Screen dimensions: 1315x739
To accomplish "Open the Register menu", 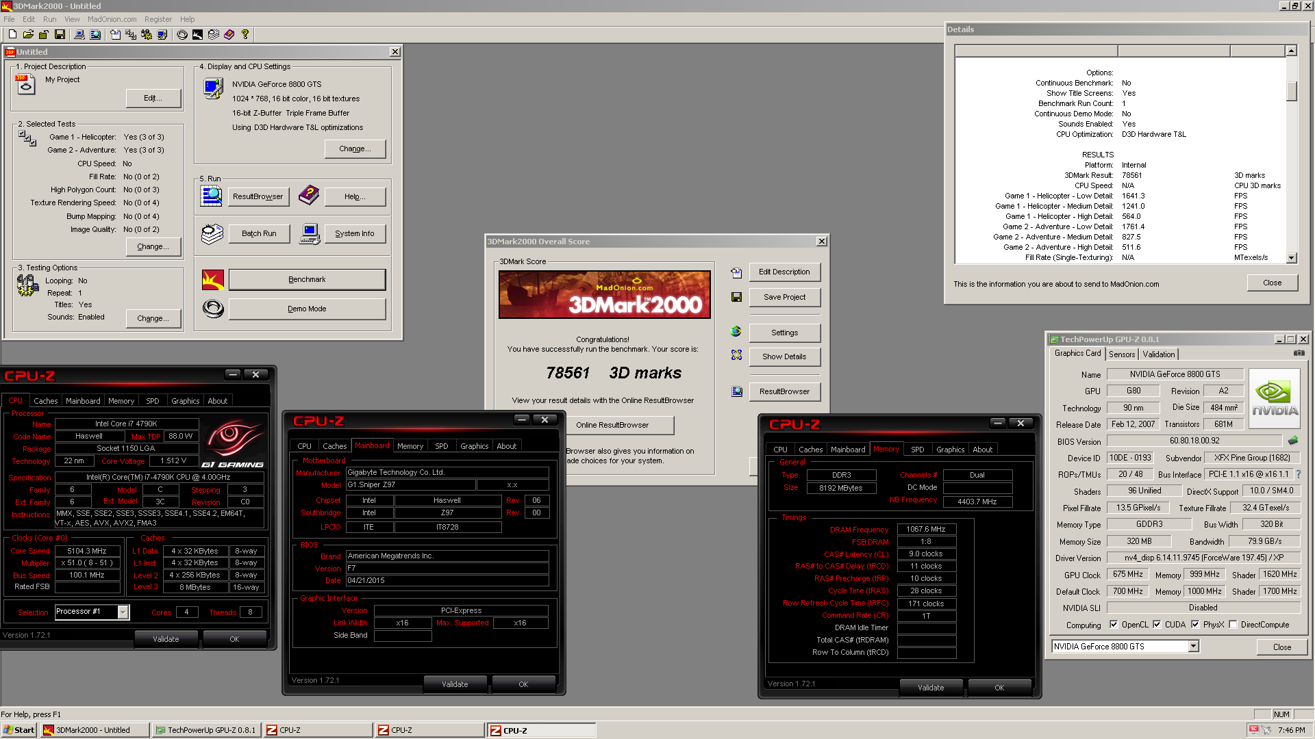I will click(158, 19).
